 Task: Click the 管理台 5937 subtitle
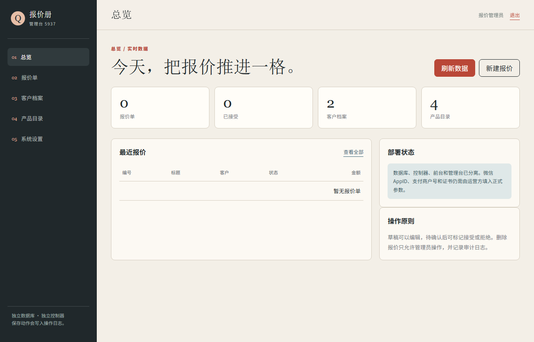coord(43,24)
